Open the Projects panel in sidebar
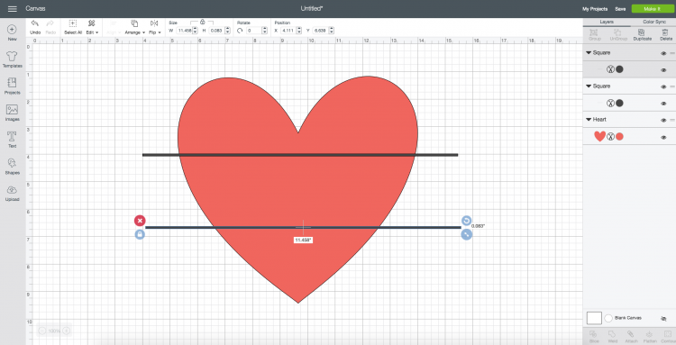The image size is (676, 345). tap(12, 86)
